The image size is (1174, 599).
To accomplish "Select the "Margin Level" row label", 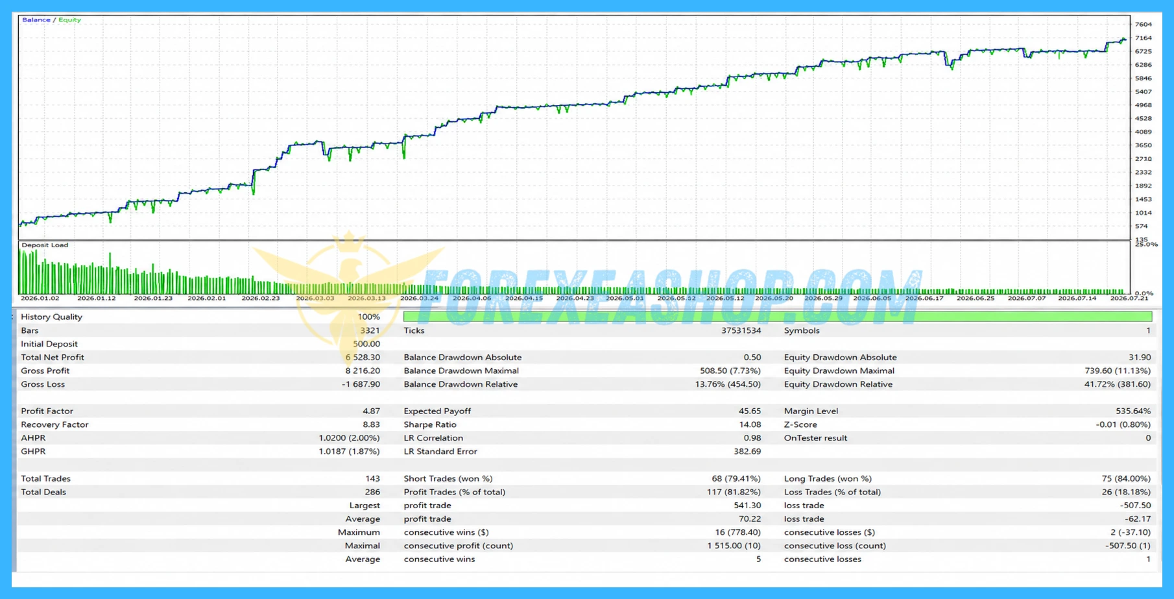I will click(x=811, y=411).
